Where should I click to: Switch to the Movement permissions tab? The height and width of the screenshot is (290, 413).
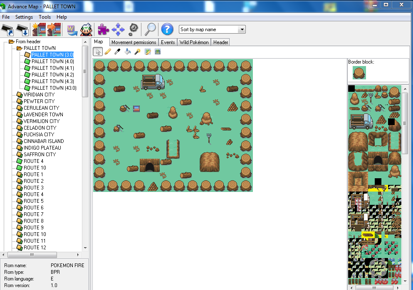coord(134,42)
